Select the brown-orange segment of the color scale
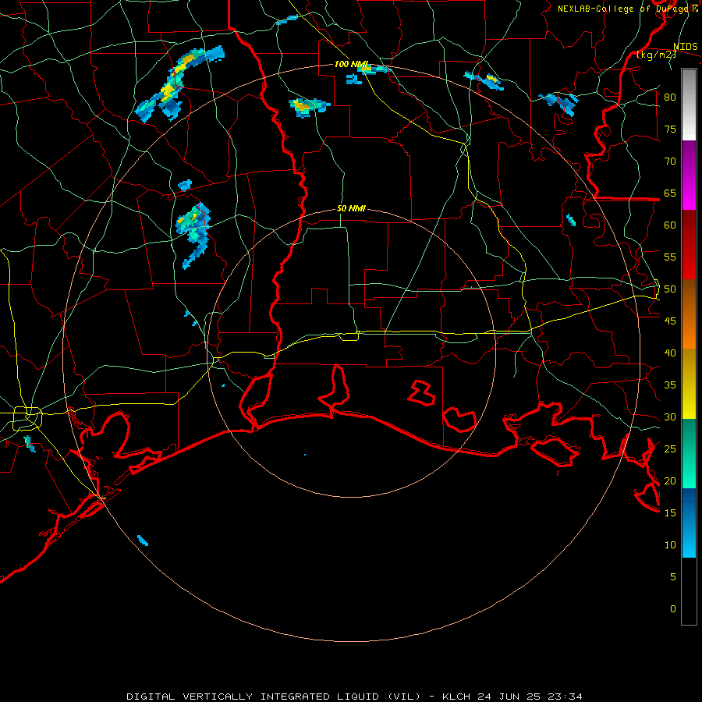Viewport: 702px width, 702px height. pyautogui.click(x=689, y=314)
